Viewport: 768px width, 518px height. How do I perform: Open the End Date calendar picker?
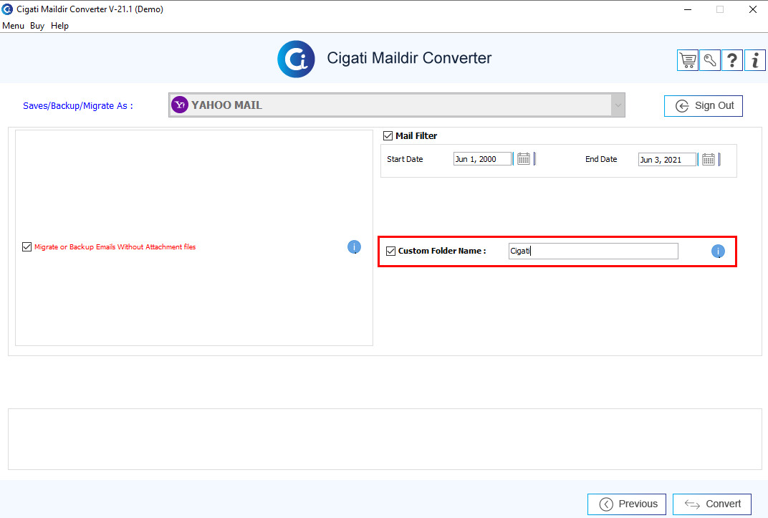point(709,159)
